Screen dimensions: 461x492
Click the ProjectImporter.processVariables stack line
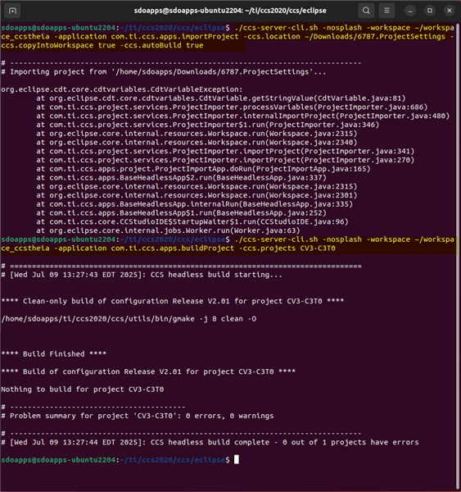click(232, 107)
